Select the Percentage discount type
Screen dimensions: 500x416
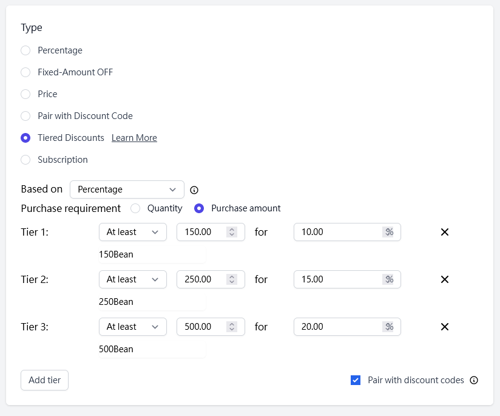pos(25,50)
